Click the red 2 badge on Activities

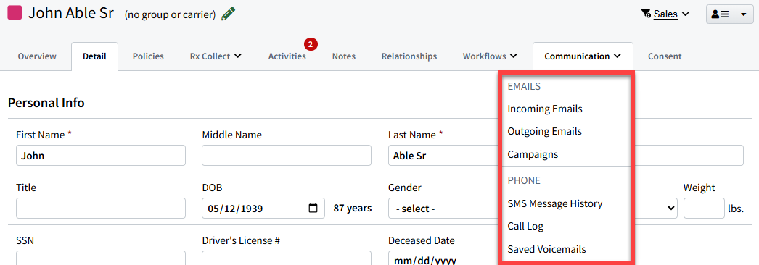[x=311, y=44]
